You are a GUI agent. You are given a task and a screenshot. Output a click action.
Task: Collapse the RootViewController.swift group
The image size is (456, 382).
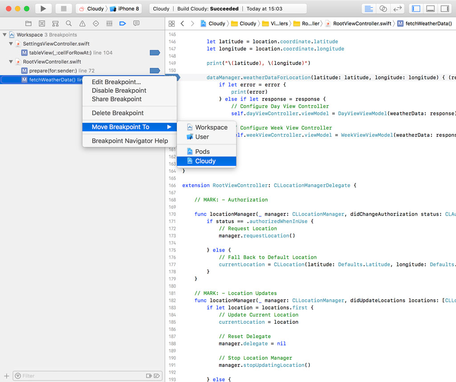11,62
